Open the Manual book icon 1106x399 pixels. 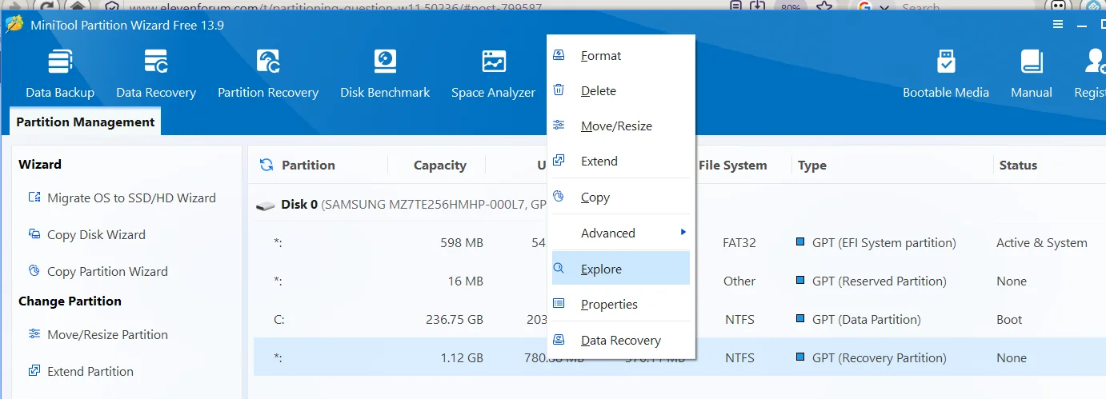point(1032,62)
